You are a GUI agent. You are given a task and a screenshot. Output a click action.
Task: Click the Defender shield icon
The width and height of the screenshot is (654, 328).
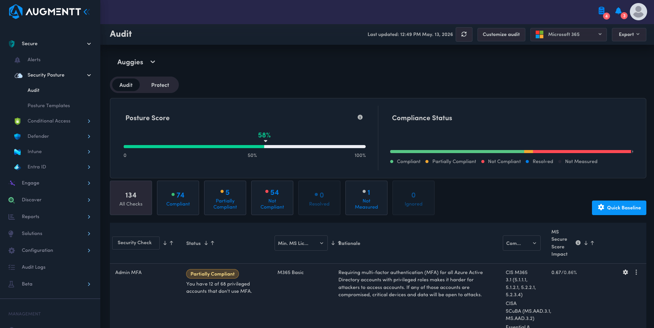pos(17,136)
